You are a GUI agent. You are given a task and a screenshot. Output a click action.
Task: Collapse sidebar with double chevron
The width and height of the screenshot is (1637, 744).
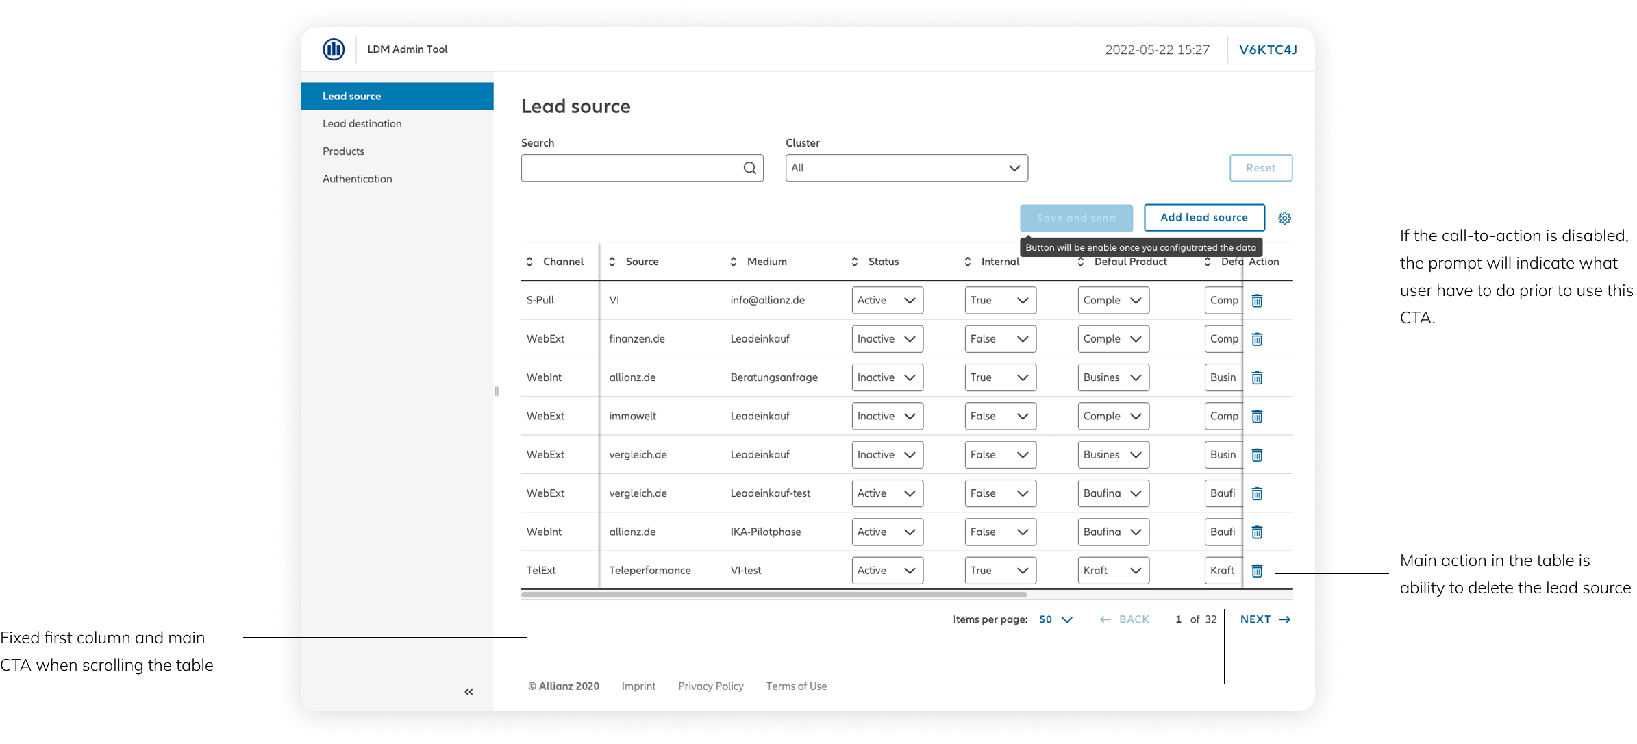(468, 692)
